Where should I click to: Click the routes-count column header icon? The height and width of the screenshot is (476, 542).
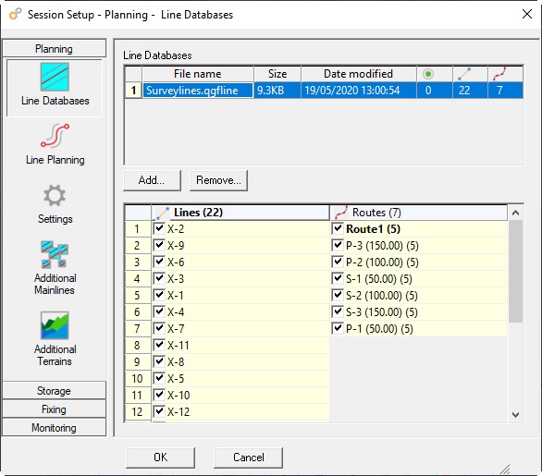click(x=499, y=74)
